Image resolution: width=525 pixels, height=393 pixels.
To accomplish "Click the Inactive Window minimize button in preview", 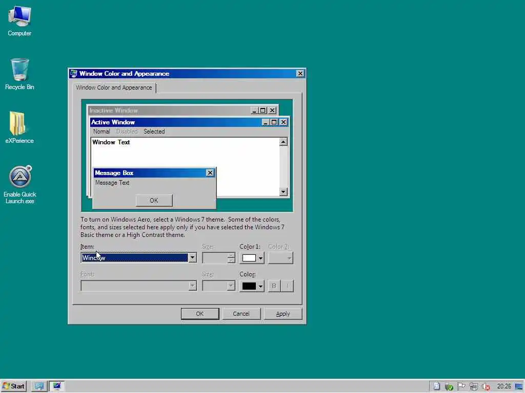I will 254,111.
